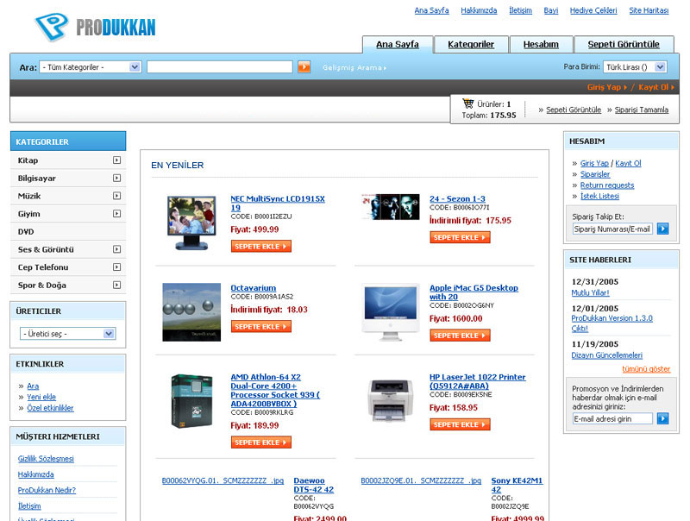Click the Kayıt Ol link in dark bar
690x521 pixels.
tap(656, 87)
